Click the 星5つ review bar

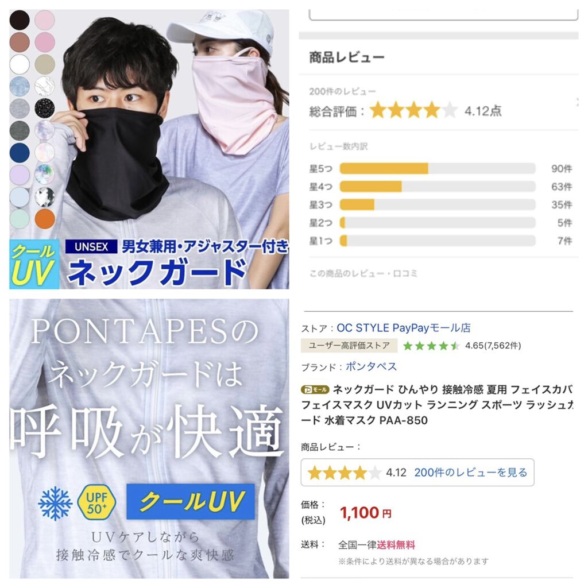coord(437,168)
